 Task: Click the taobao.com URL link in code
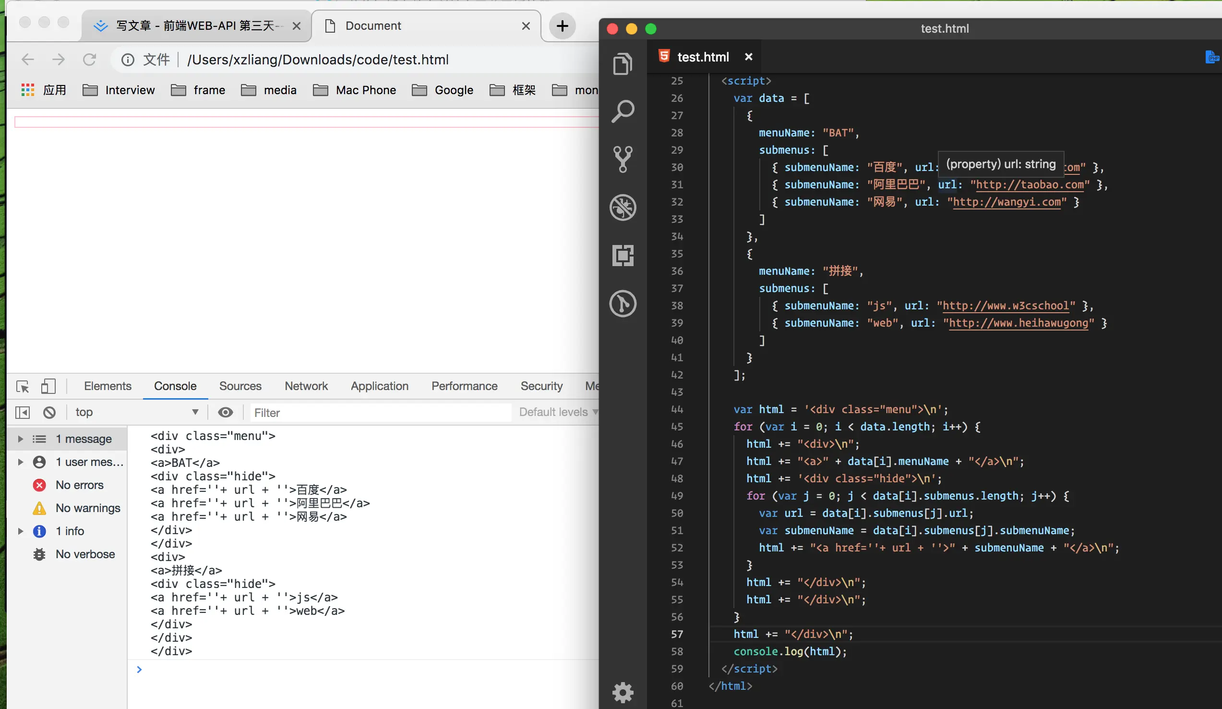pos(1030,185)
